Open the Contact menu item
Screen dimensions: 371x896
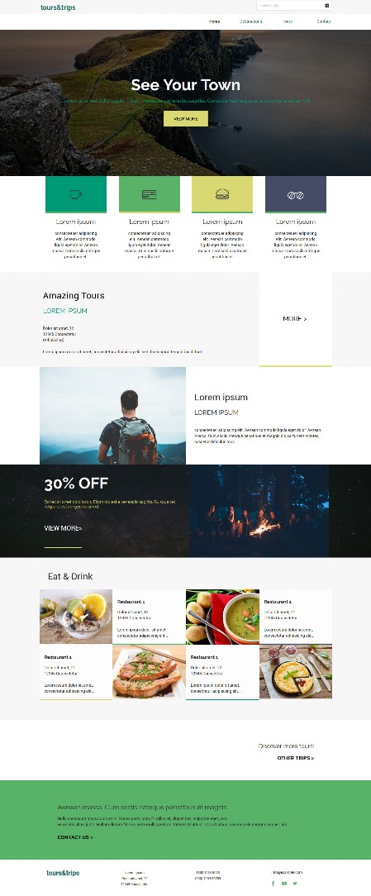tap(324, 21)
